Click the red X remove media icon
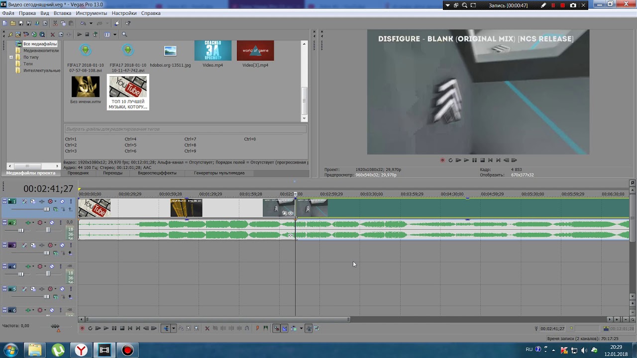Screen dimensions: 637x358 pos(53,34)
